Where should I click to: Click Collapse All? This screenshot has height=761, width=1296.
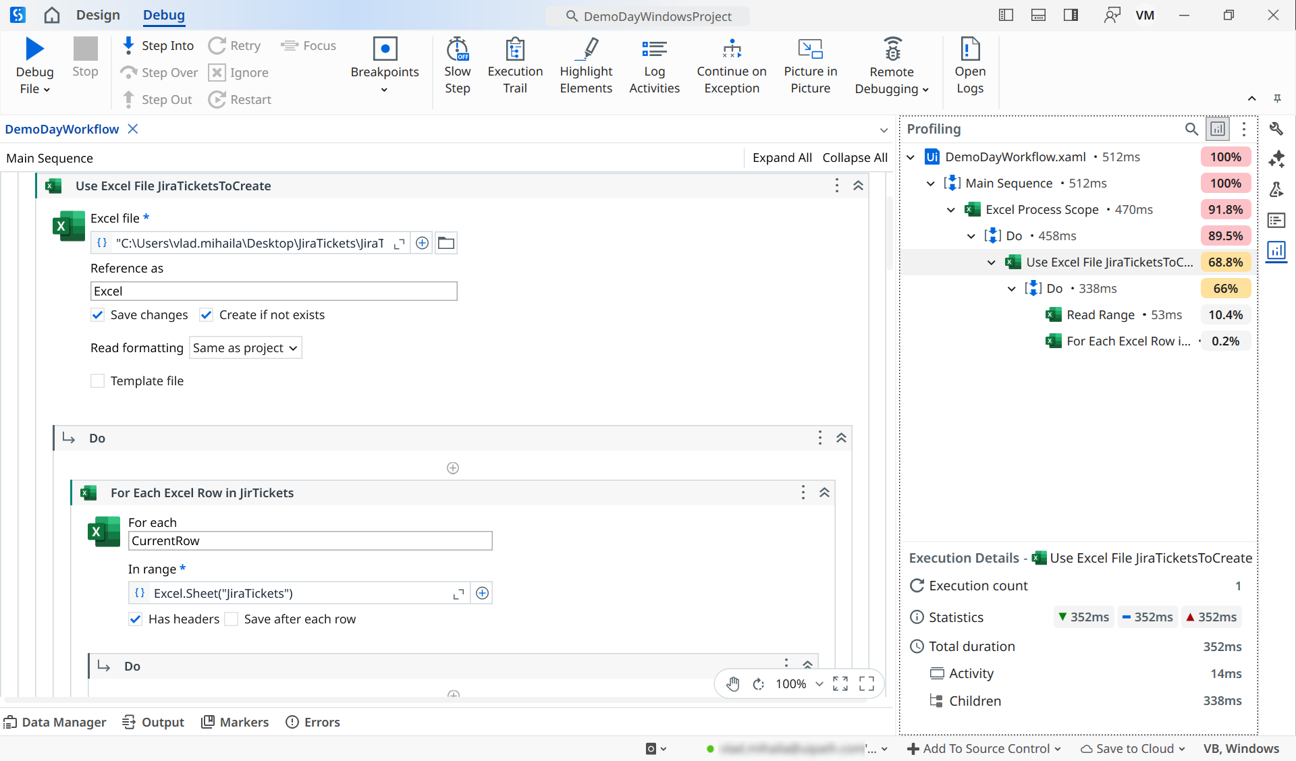click(855, 158)
